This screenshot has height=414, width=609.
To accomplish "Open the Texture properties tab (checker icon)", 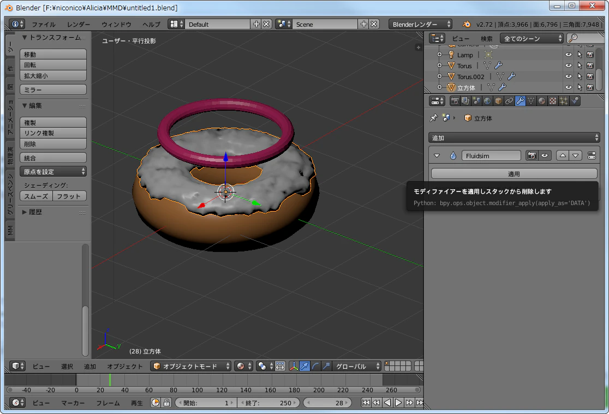I will 553,101.
